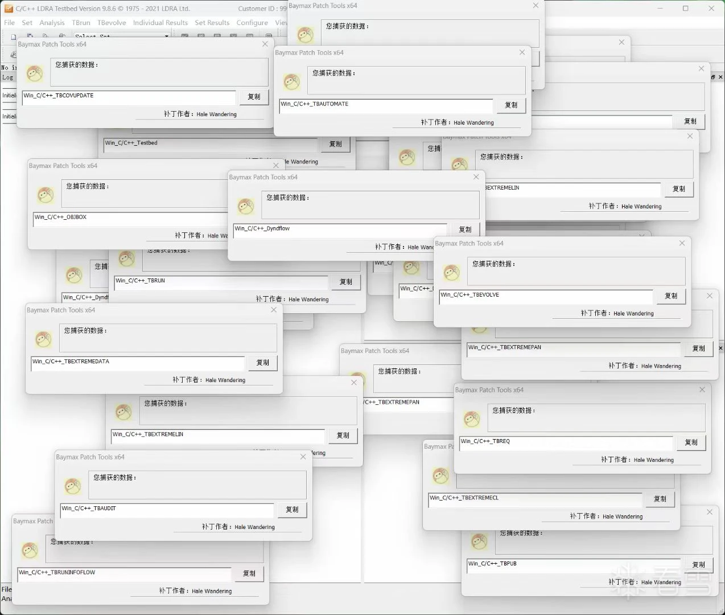This screenshot has width=725, height=615.
Task: Copy the Win_C/C++_Dyndflow value
Action: click(466, 229)
